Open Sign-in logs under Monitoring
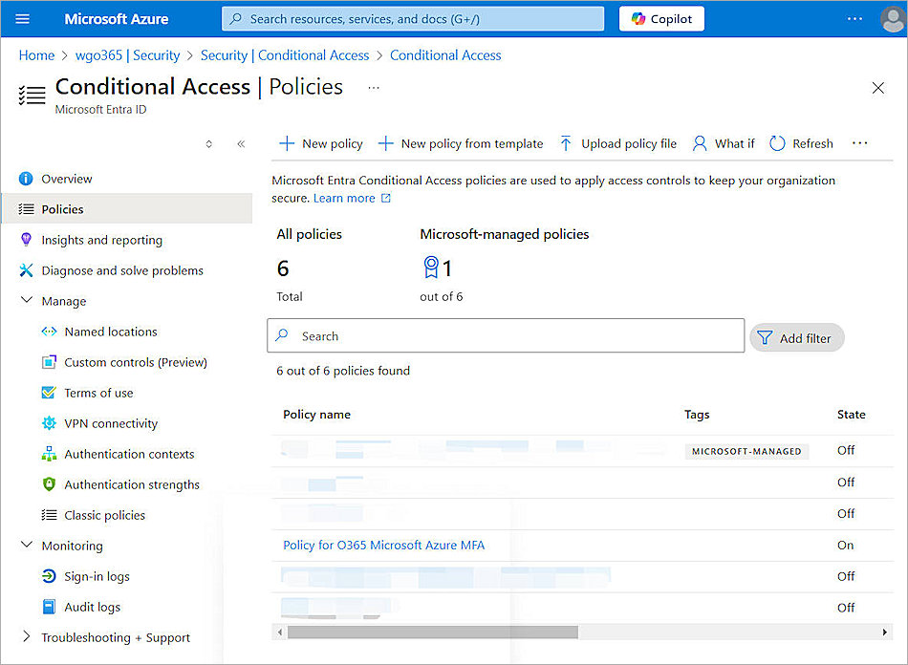This screenshot has width=908, height=665. 98,576
